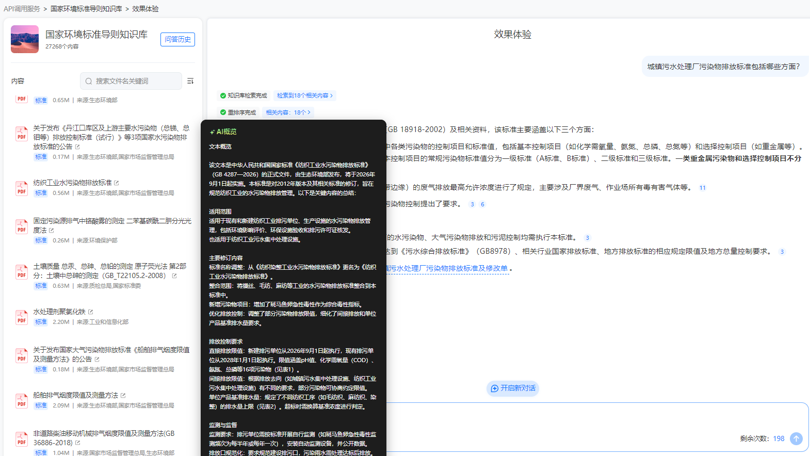The width and height of the screenshot is (810, 456).
Task: Open 关于发布《丹江口库区及上游主要水污染物 公告
Action: tap(111, 137)
